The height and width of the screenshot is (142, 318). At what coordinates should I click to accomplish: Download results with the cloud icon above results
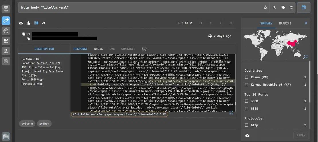click(x=21, y=23)
